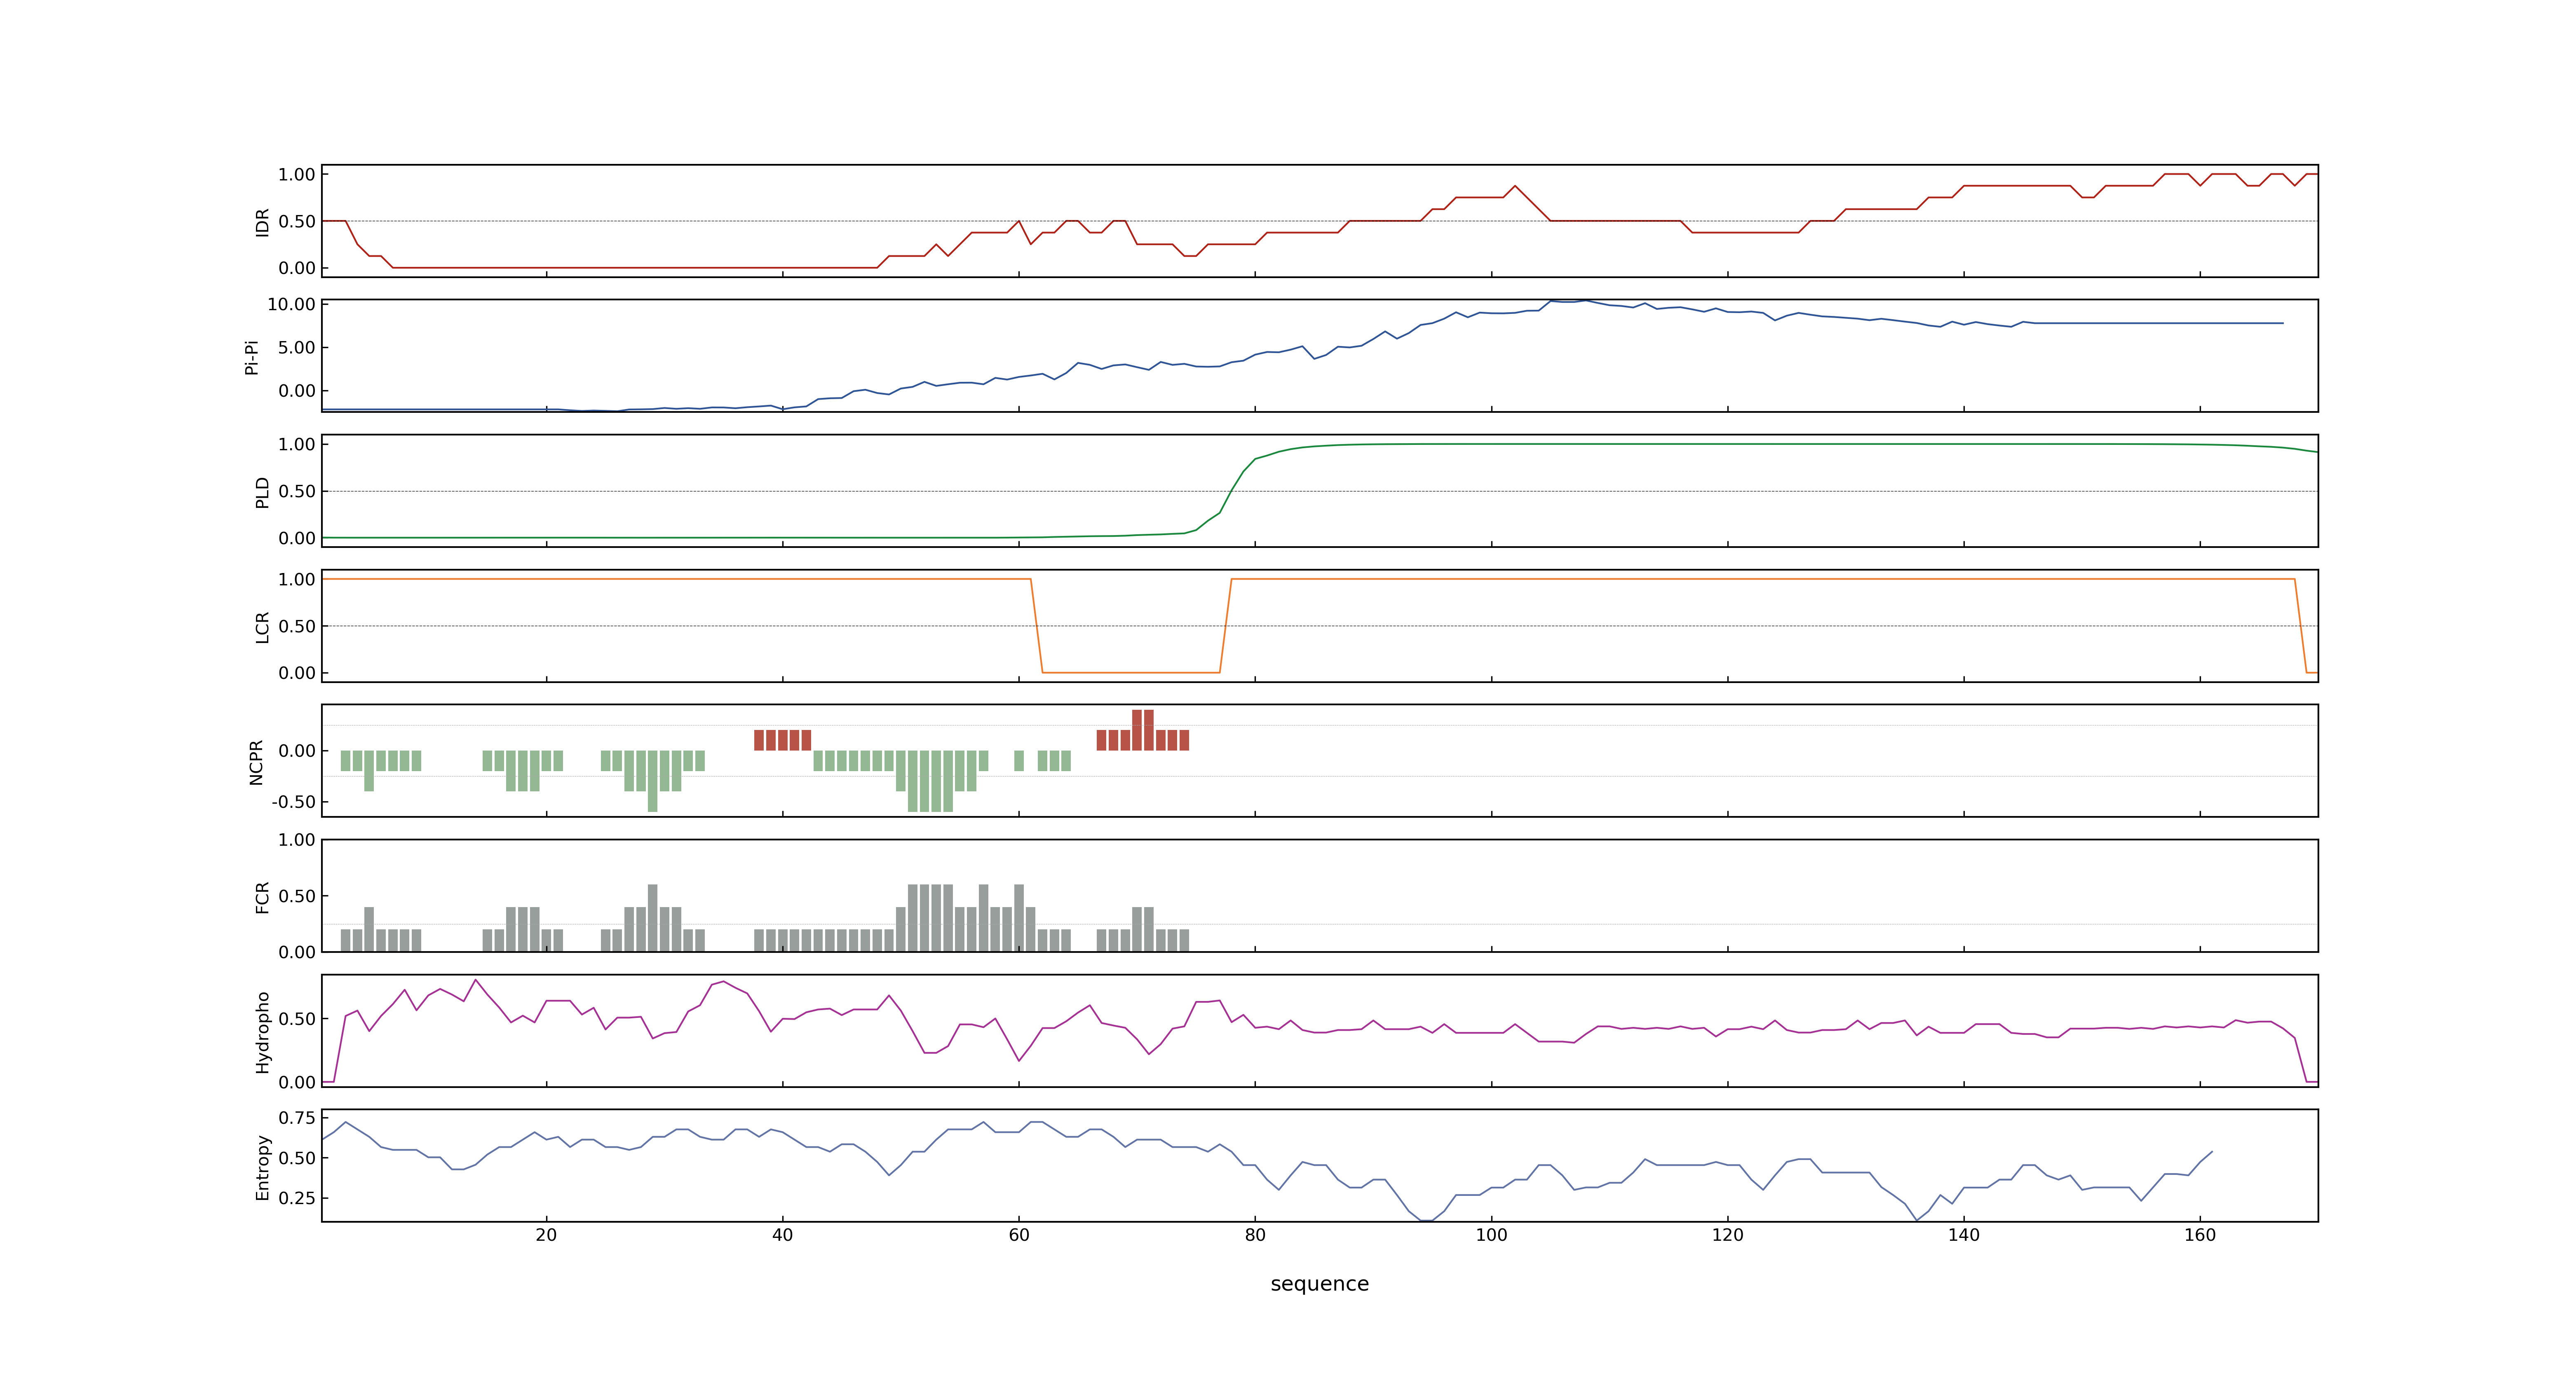Click the Pi-Pi axis label

pos(251,357)
